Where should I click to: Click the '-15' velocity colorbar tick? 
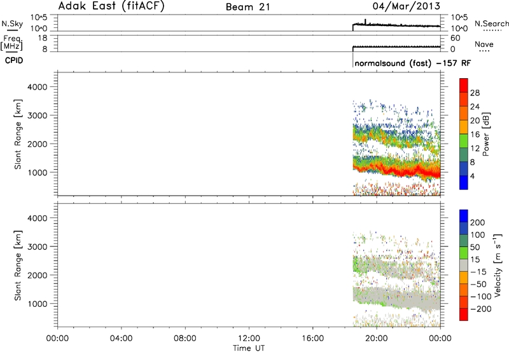pos(478,271)
